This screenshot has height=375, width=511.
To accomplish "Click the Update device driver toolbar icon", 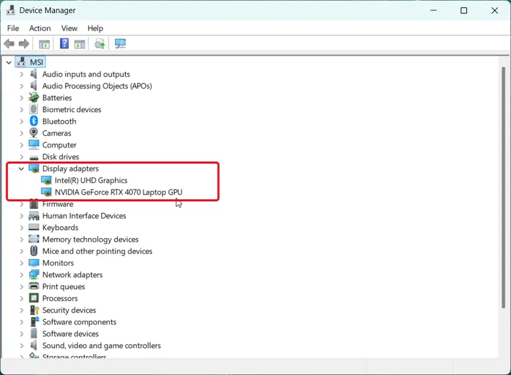I will pos(100,43).
